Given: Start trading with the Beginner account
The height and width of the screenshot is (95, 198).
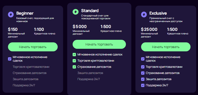Looking at the screenshot, I should tap(33, 47).
